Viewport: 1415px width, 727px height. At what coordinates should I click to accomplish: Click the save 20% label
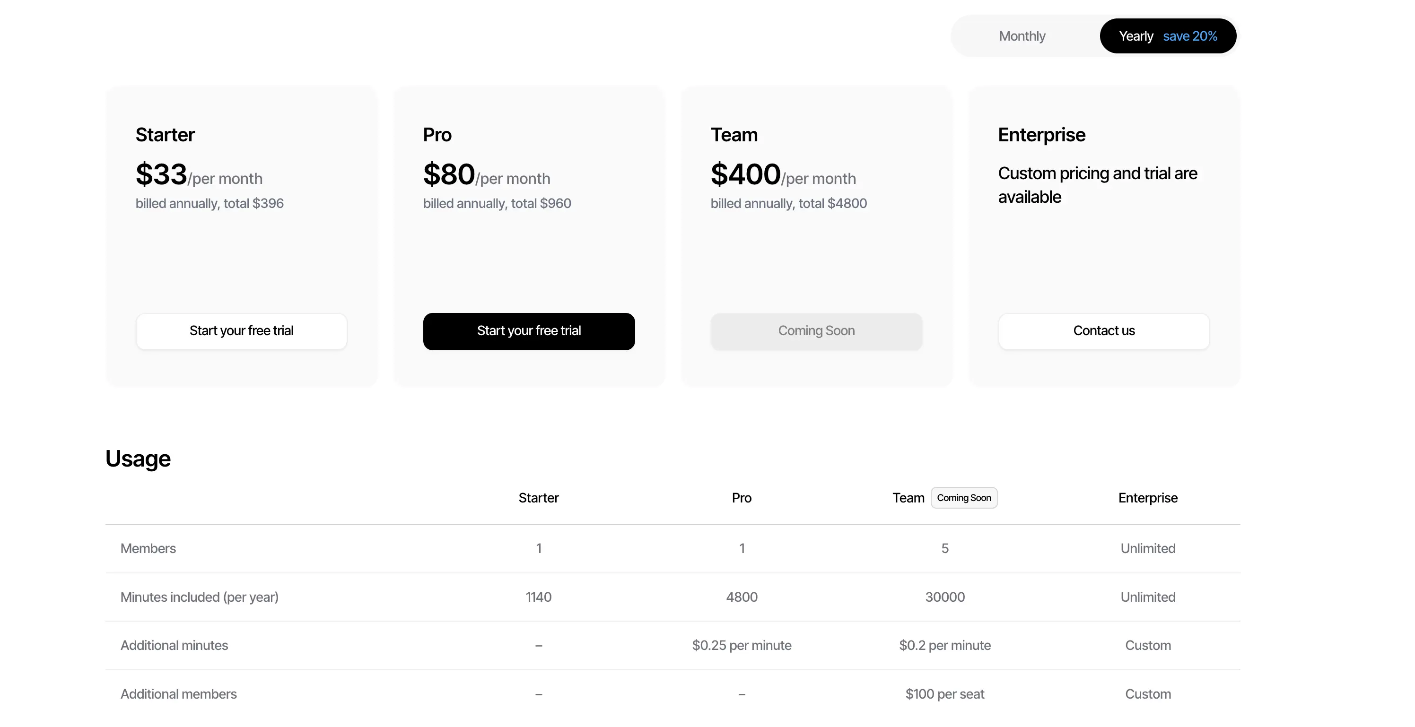pyautogui.click(x=1190, y=36)
